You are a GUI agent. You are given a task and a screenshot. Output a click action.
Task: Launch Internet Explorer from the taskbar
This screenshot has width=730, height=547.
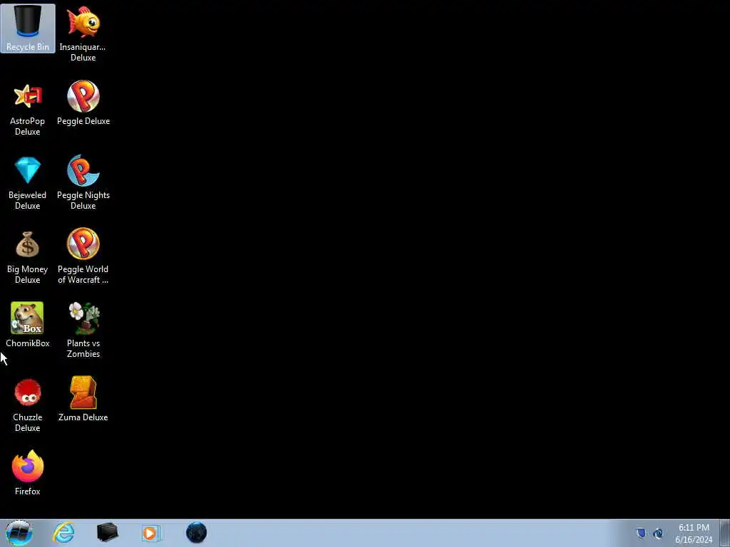pyautogui.click(x=63, y=533)
